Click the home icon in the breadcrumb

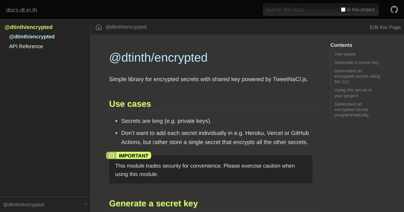(98, 27)
